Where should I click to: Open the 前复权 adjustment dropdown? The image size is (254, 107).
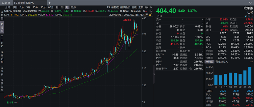click(x=115, y=7)
